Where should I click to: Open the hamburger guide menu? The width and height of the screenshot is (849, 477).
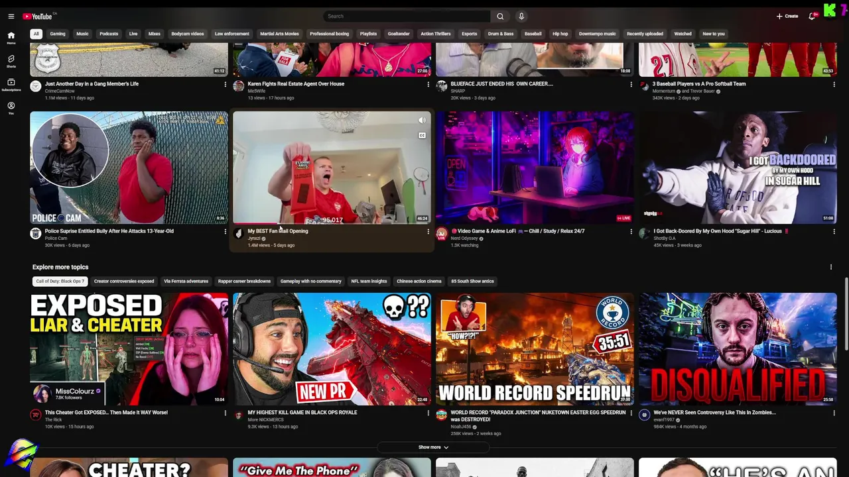pos(11,16)
